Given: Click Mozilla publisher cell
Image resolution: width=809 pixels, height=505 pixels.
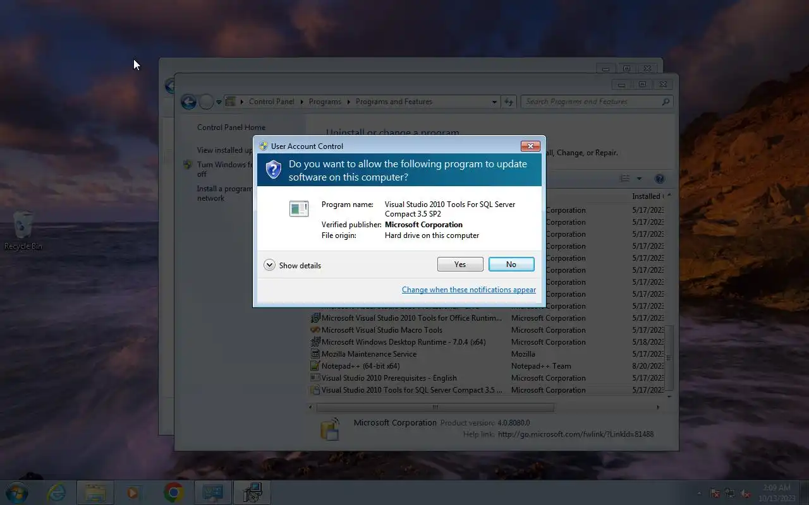Looking at the screenshot, I should click(523, 354).
